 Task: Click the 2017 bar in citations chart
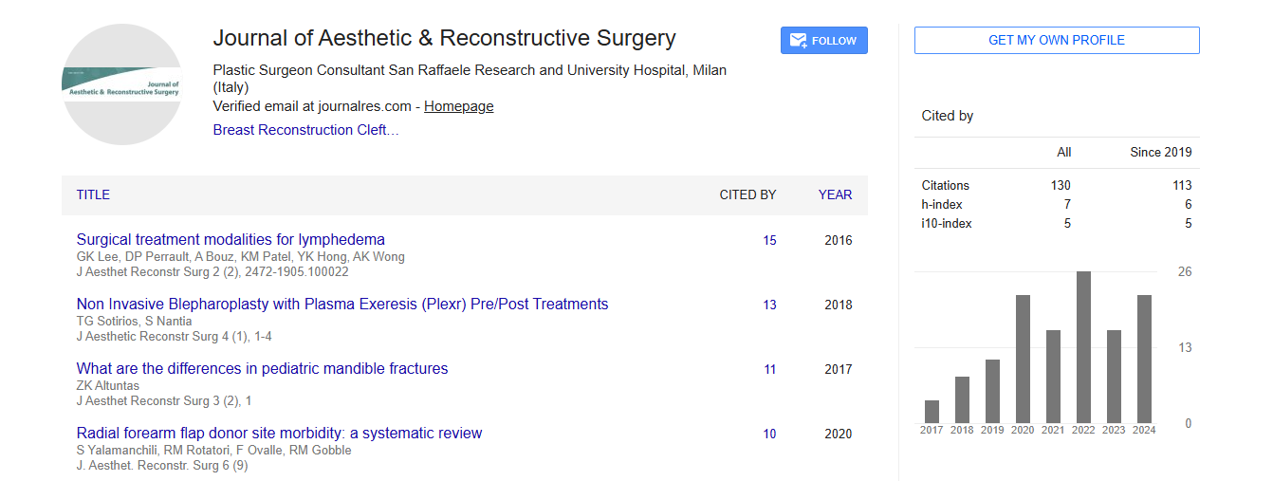932,412
